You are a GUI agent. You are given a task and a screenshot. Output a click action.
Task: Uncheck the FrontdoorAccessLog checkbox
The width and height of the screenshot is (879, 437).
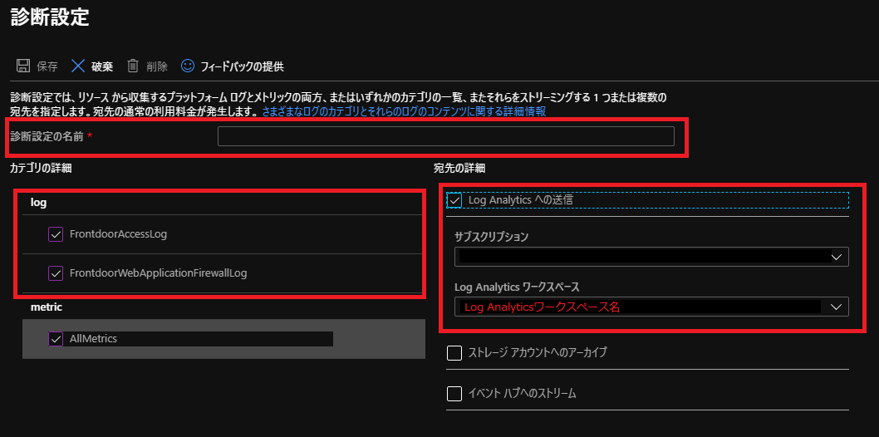pyautogui.click(x=56, y=234)
